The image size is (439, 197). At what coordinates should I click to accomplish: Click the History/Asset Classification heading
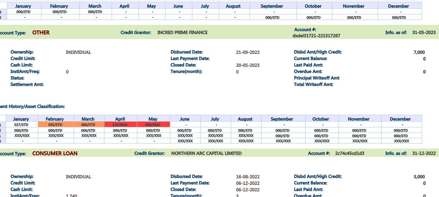click(38, 107)
